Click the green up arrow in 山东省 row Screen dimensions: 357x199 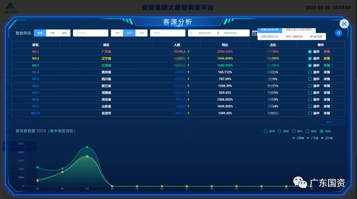coord(188,106)
